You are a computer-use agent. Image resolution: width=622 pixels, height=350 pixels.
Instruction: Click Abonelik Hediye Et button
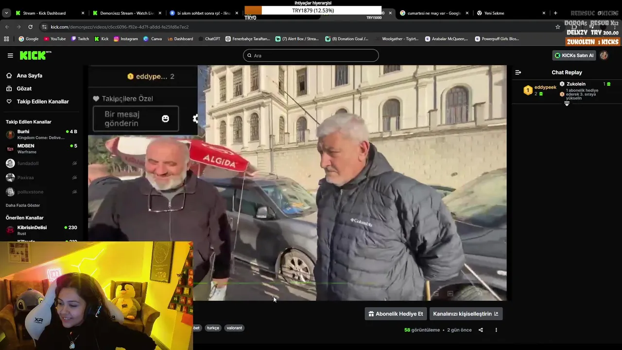tap(396, 314)
